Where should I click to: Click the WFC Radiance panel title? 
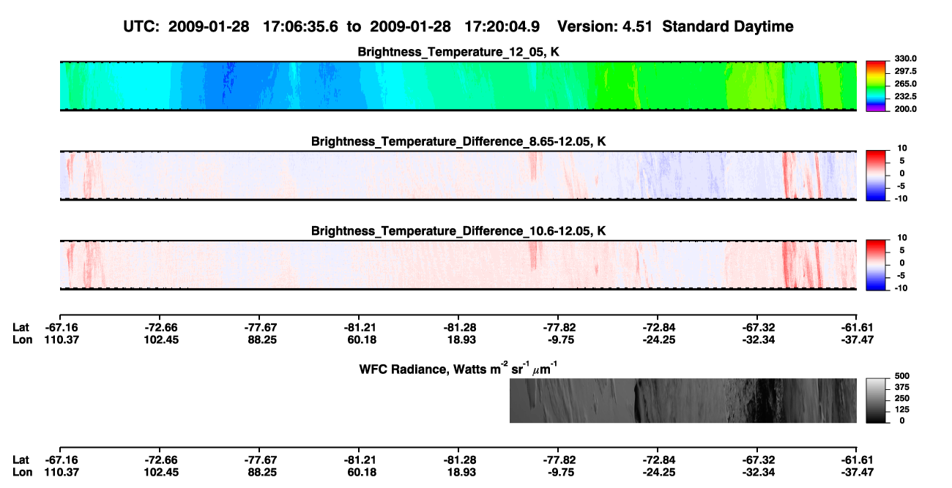458,369
